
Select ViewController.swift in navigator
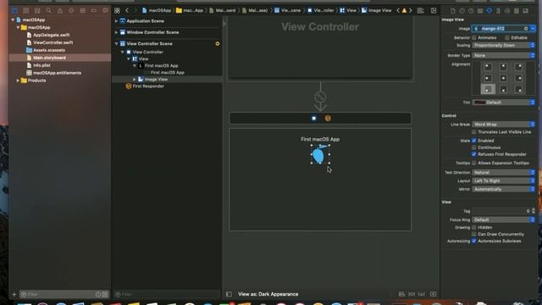53,42
